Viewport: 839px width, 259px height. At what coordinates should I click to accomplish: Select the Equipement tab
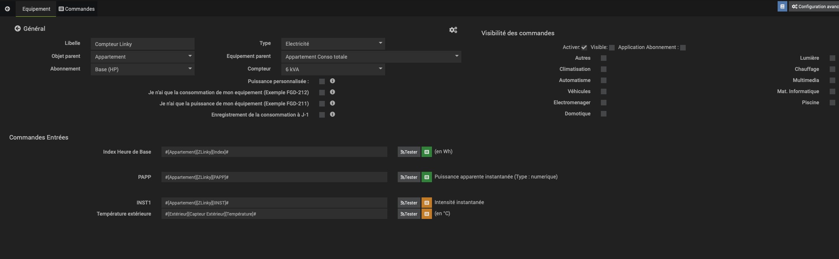36,9
